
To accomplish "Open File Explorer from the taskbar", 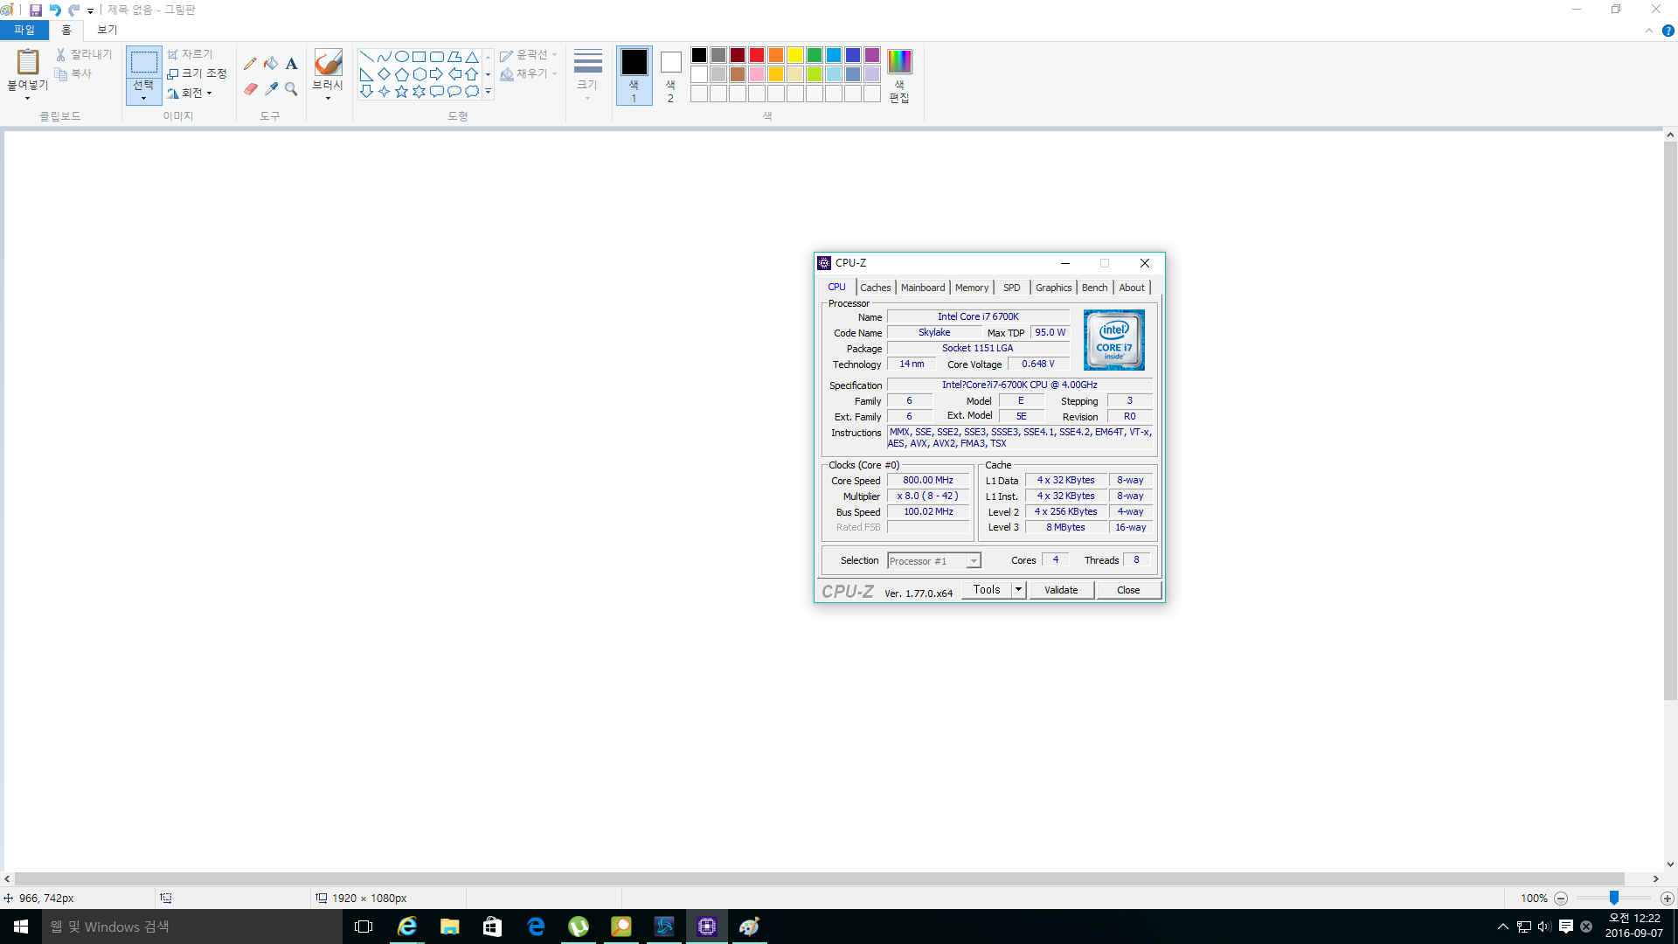I will (450, 927).
